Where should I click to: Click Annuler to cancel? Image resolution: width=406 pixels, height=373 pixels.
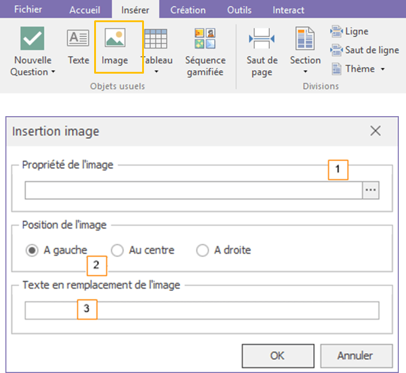[x=356, y=356]
